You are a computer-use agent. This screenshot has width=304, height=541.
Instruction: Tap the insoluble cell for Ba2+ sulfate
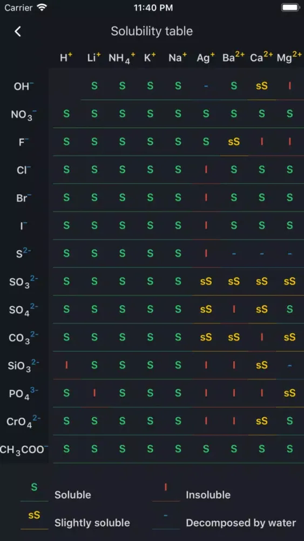point(234,309)
